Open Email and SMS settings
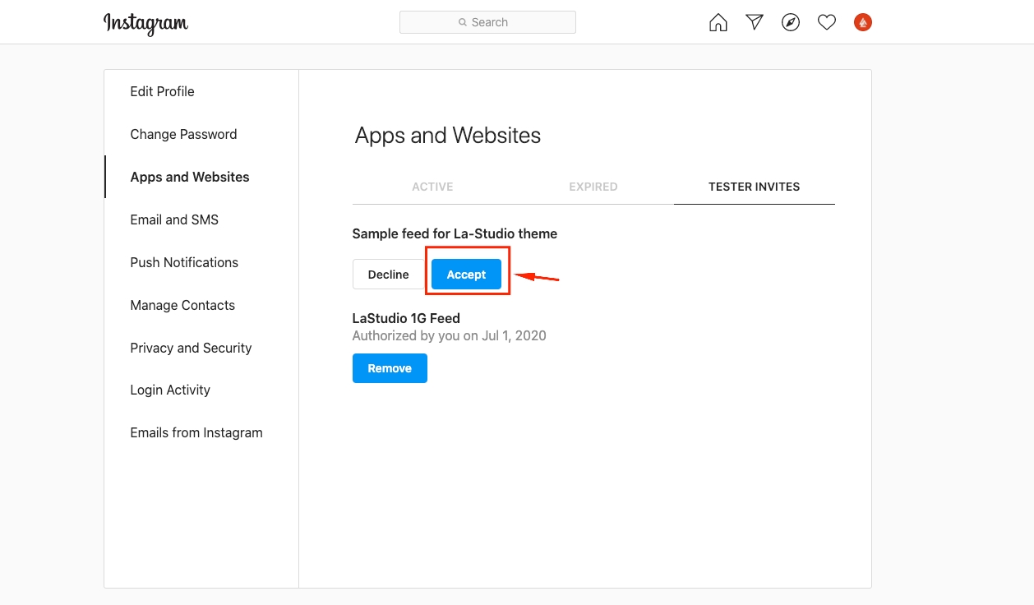This screenshot has width=1034, height=605. pos(174,219)
